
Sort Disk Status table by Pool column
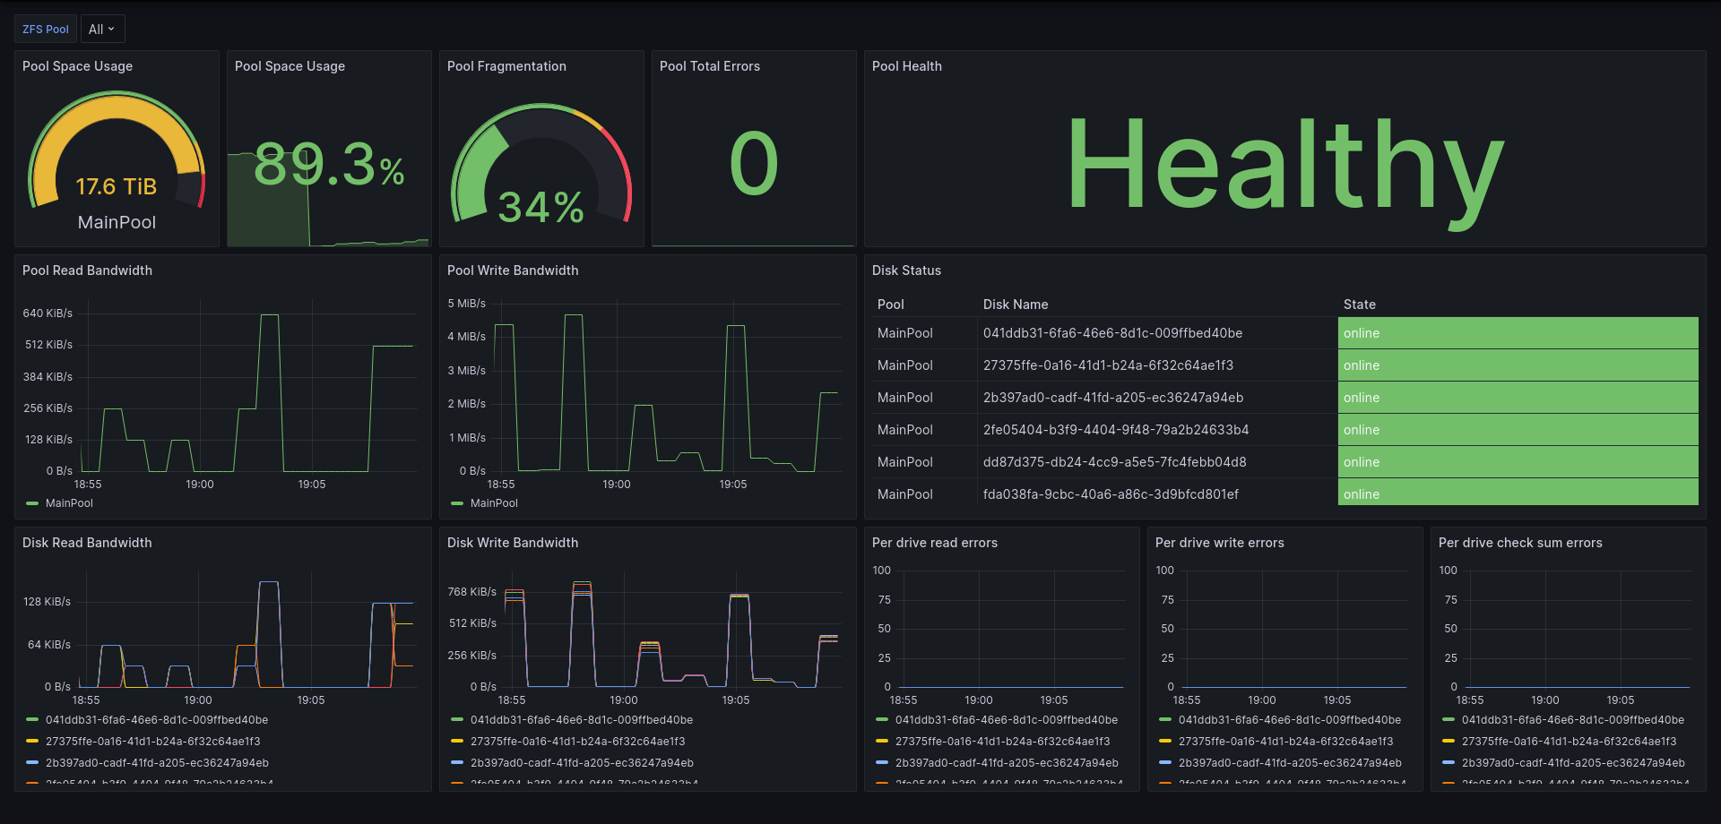tap(891, 305)
